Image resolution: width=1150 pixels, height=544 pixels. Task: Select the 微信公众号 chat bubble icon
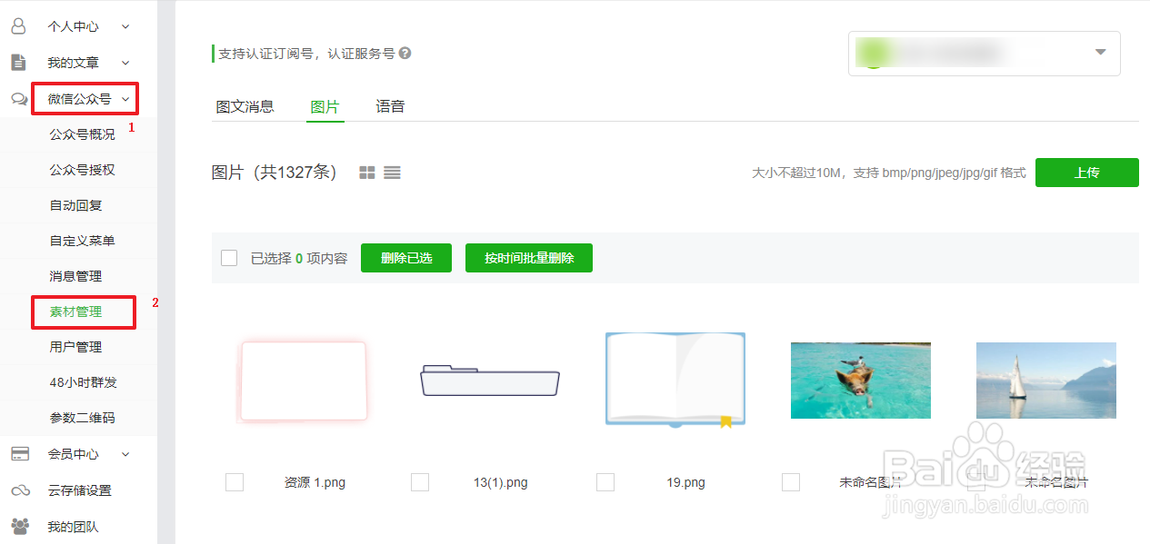click(18, 98)
